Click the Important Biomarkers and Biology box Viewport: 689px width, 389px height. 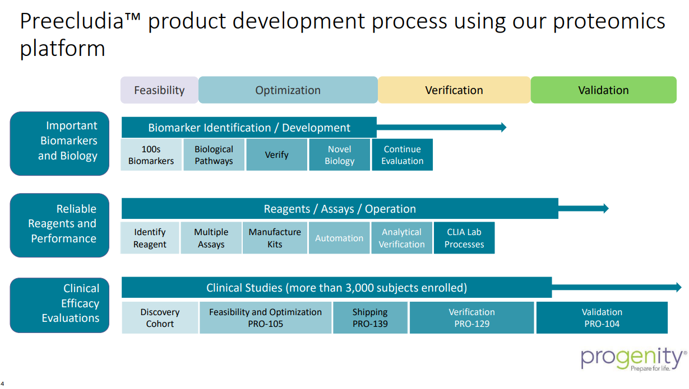pyautogui.click(x=59, y=143)
